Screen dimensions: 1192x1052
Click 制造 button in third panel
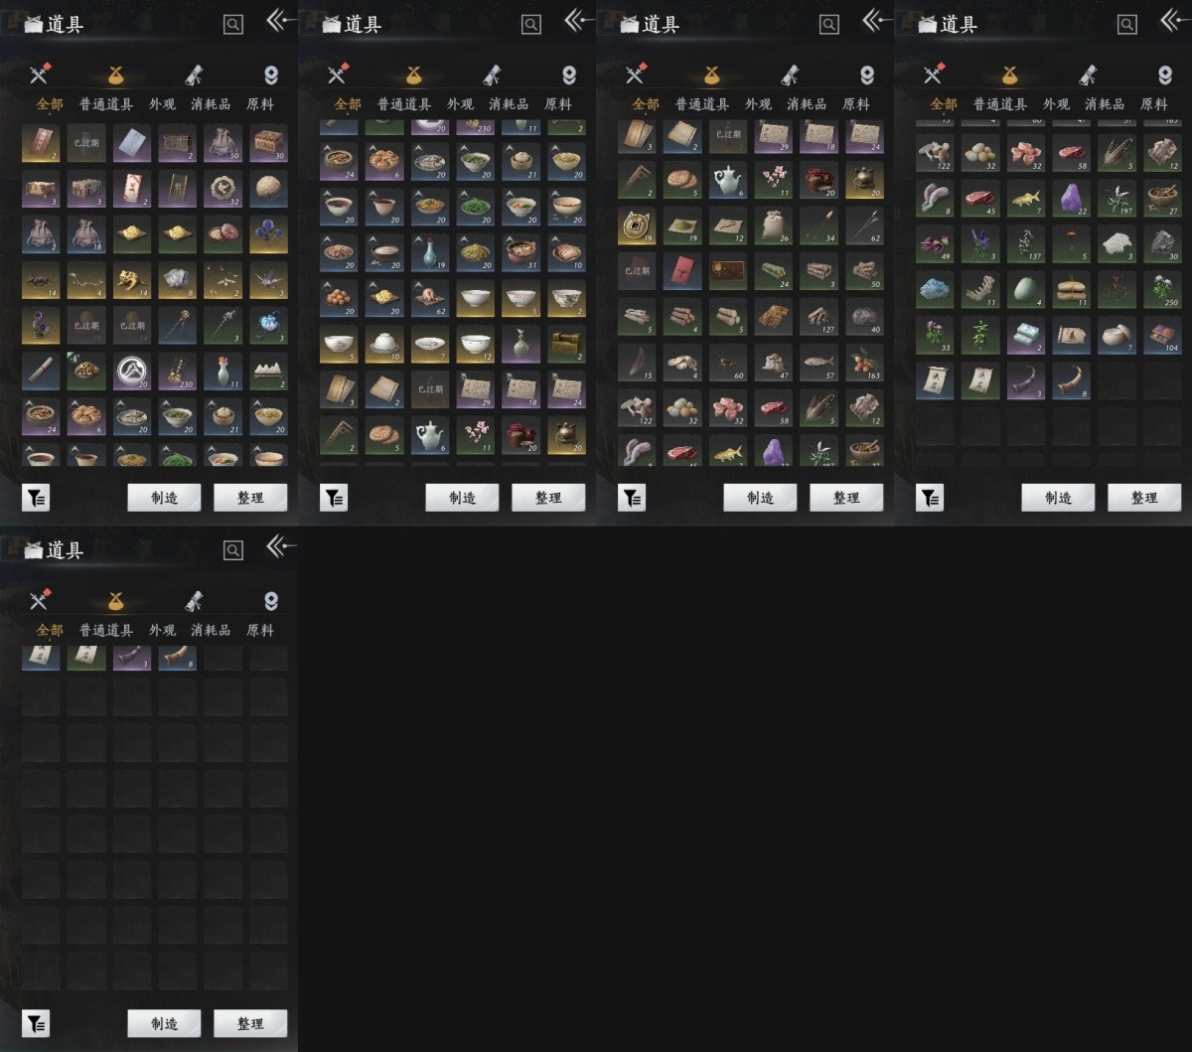point(760,498)
